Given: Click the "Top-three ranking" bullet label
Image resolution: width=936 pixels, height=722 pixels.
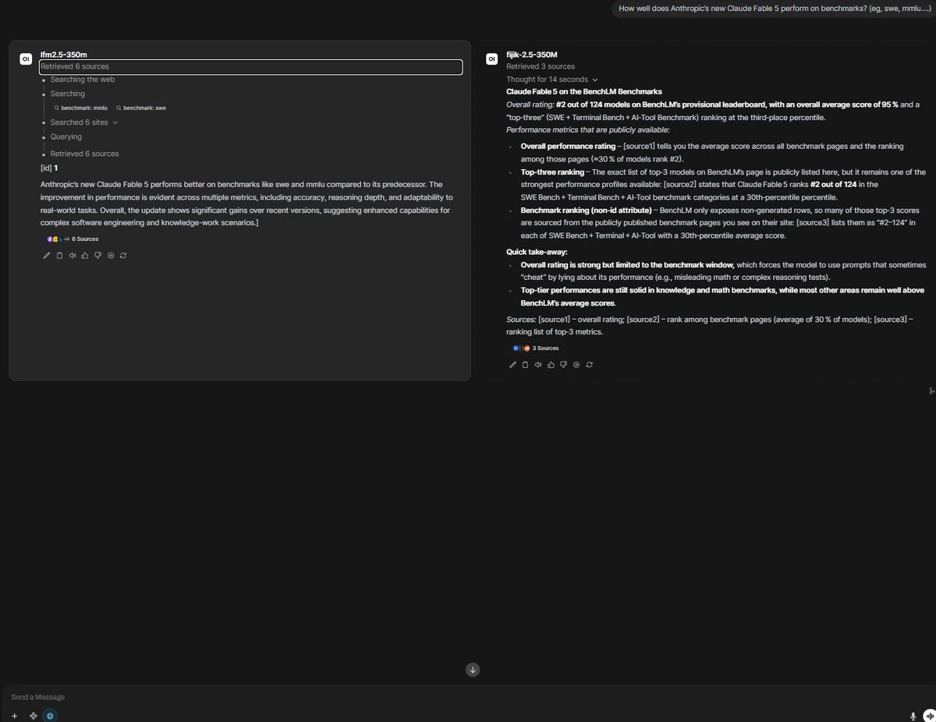Looking at the screenshot, I should [x=553, y=172].
